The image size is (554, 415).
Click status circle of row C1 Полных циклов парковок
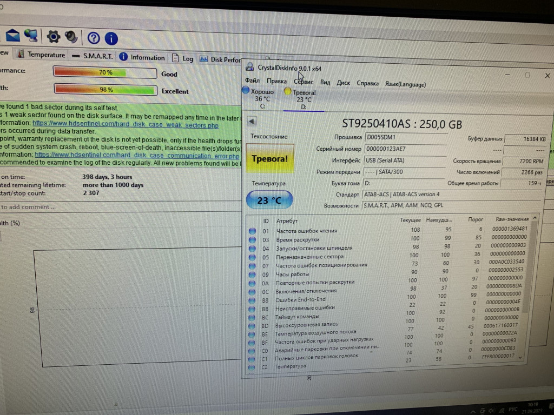pos(251,359)
